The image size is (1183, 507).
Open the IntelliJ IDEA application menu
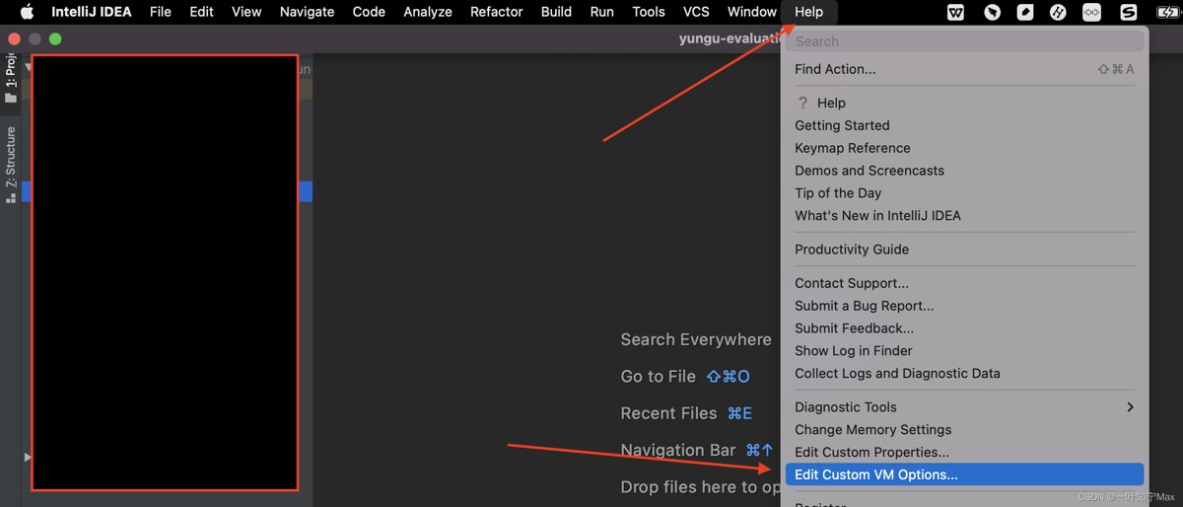(92, 12)
